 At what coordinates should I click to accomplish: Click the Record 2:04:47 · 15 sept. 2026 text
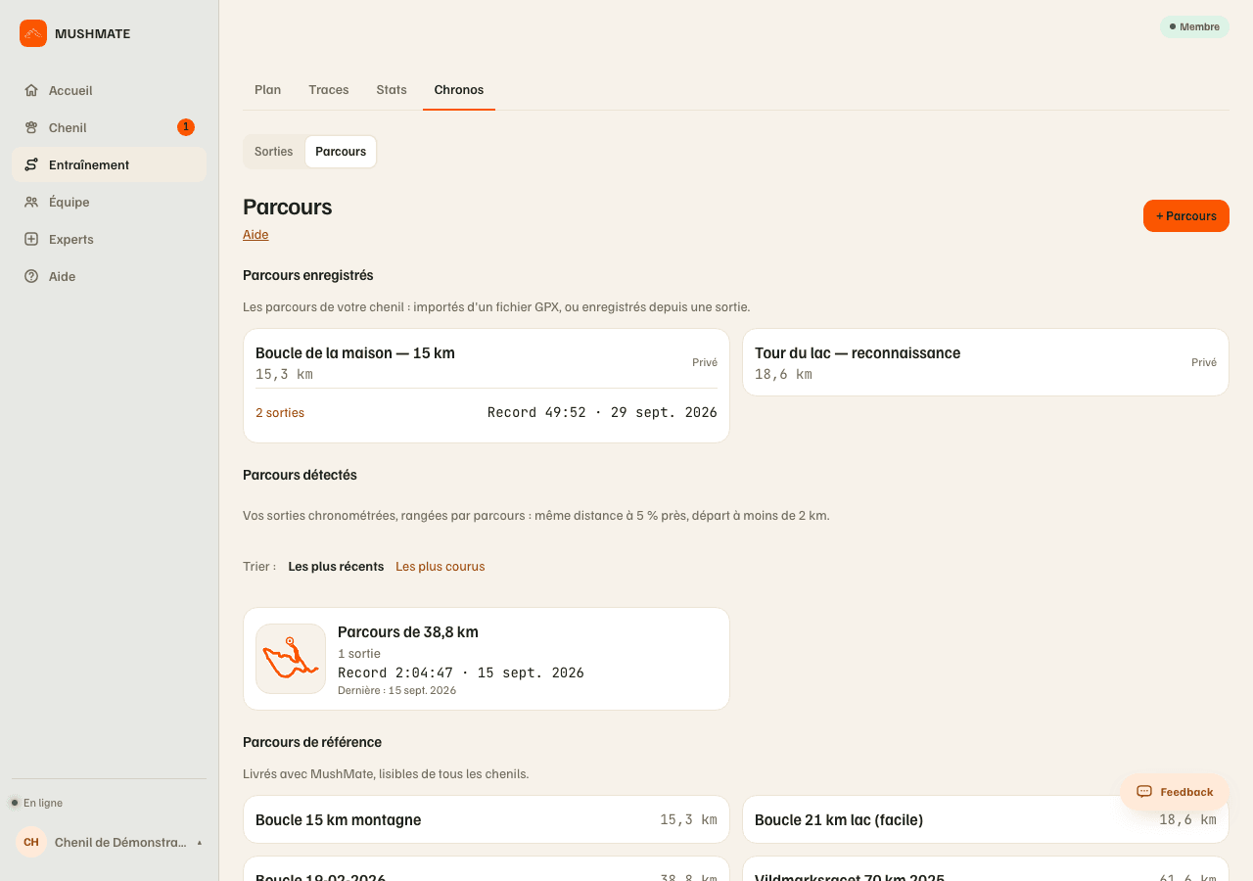pyautogui.click(x=461, y=672)
